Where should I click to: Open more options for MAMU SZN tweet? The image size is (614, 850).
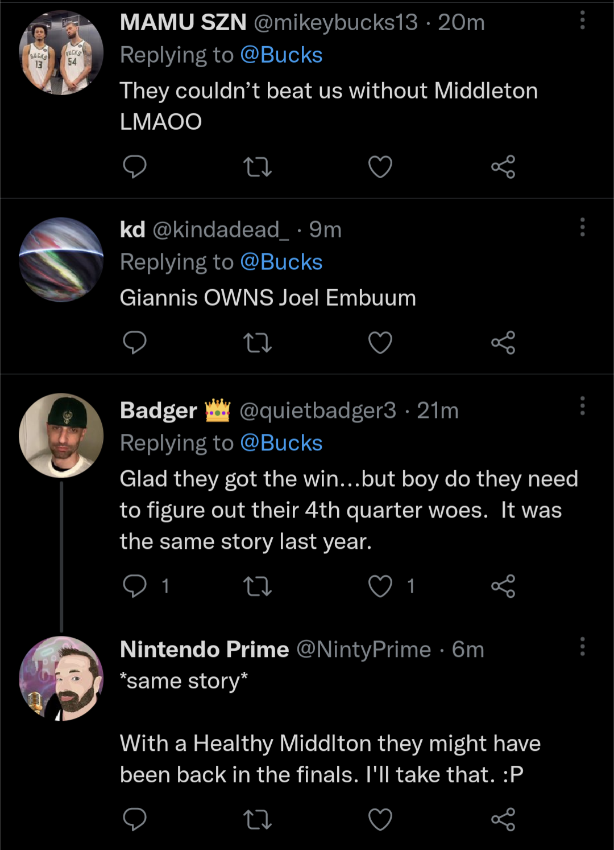click(x=582, y=20)
